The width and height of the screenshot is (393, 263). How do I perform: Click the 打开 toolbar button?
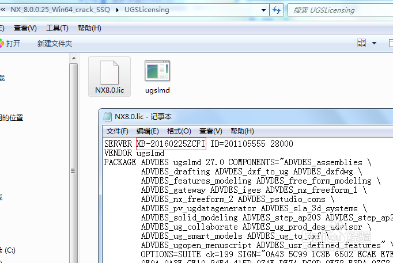10,44
